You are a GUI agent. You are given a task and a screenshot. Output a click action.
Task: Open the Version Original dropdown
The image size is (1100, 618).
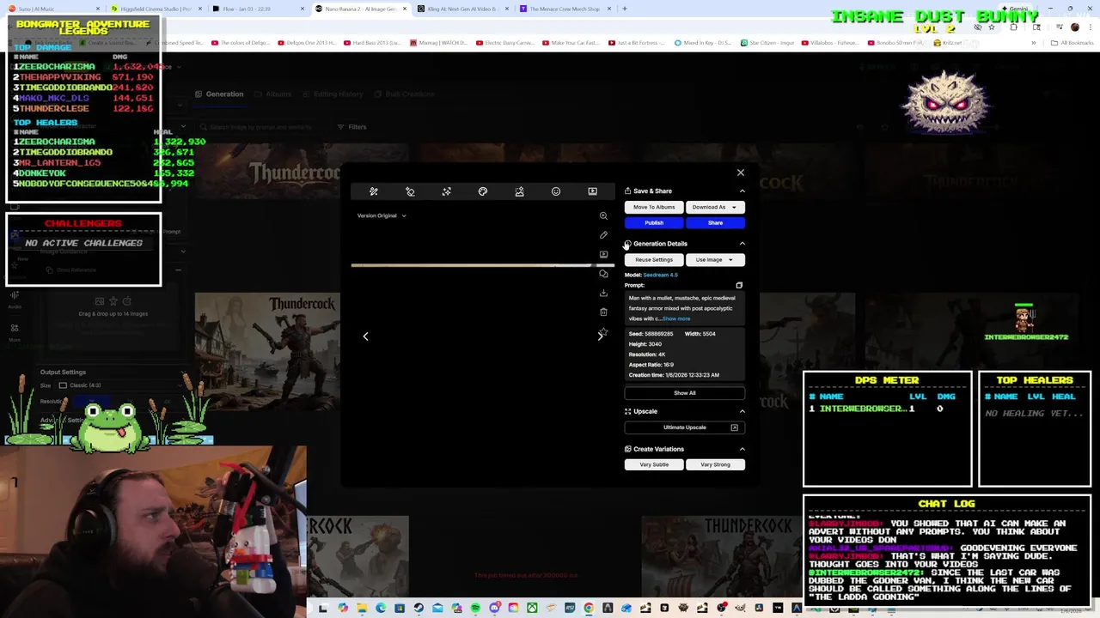coord(382,215)
